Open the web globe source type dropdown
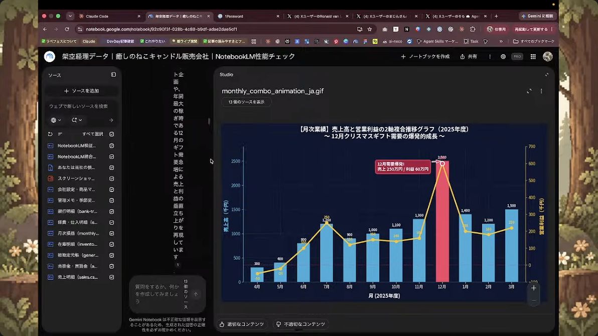The height and width of the screenshot is (336, 598). pos(56,120)
